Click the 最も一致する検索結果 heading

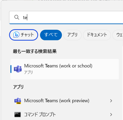coord(35,51)
